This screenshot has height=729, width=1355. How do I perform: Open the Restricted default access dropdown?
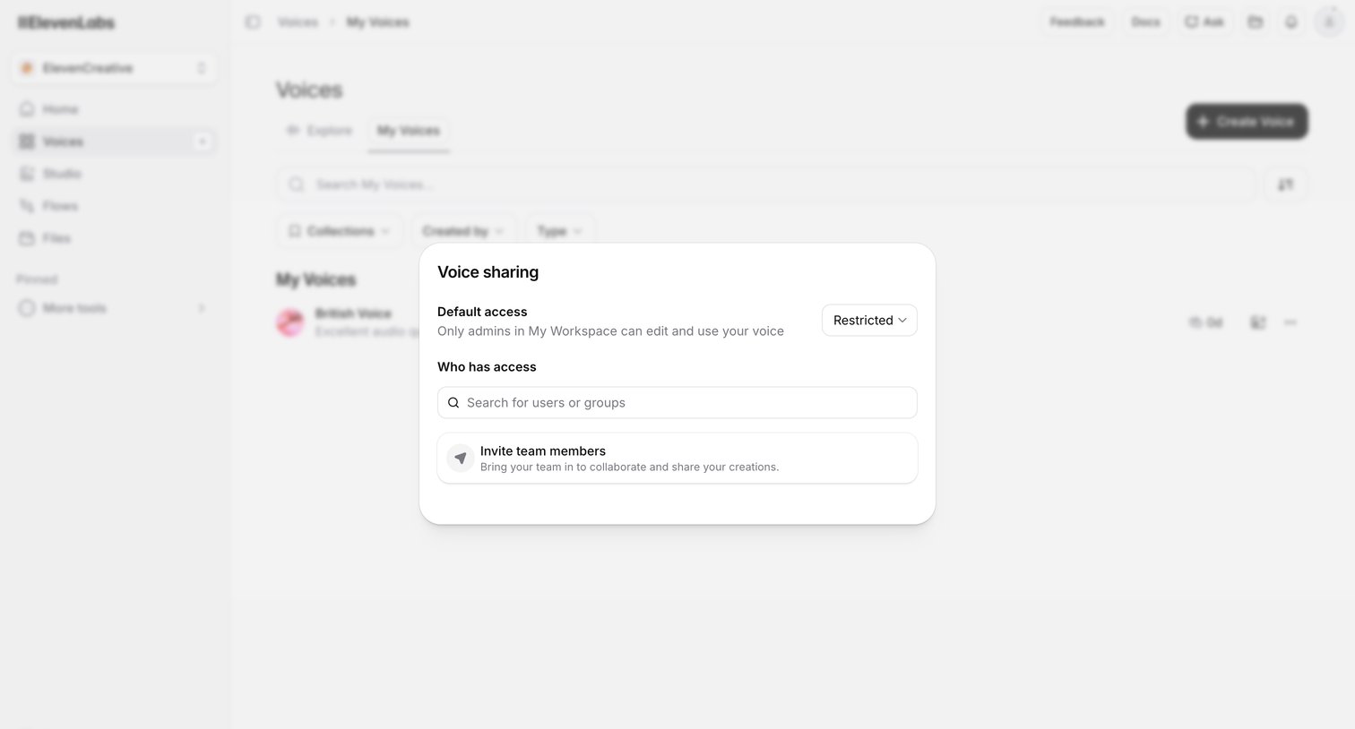[x=869, y=321]
